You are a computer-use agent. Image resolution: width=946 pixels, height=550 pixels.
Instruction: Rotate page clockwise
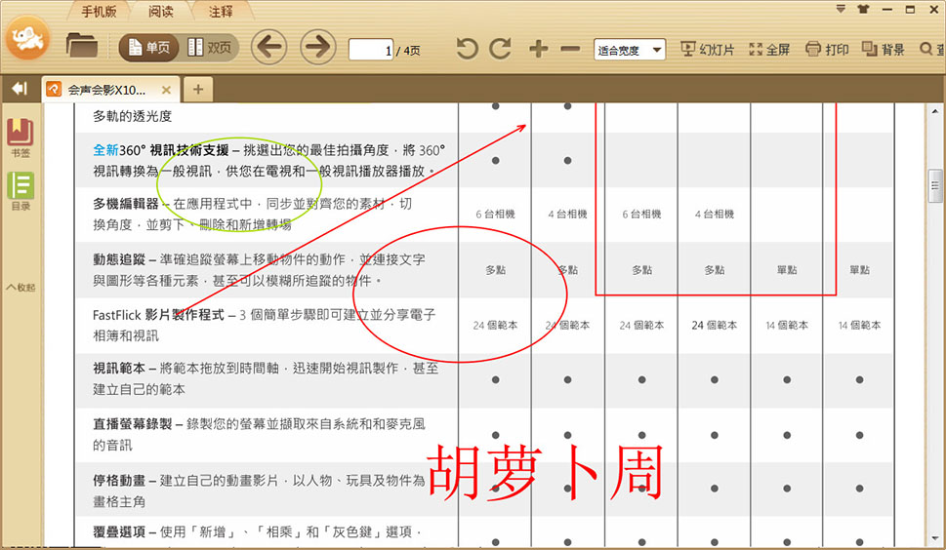[x=500, y=48]
